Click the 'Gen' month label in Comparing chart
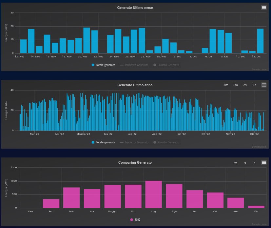 click(30, 211)
